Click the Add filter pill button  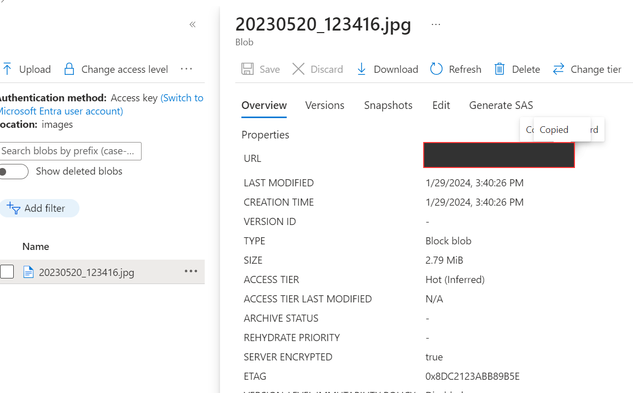[x=39, y=208]
